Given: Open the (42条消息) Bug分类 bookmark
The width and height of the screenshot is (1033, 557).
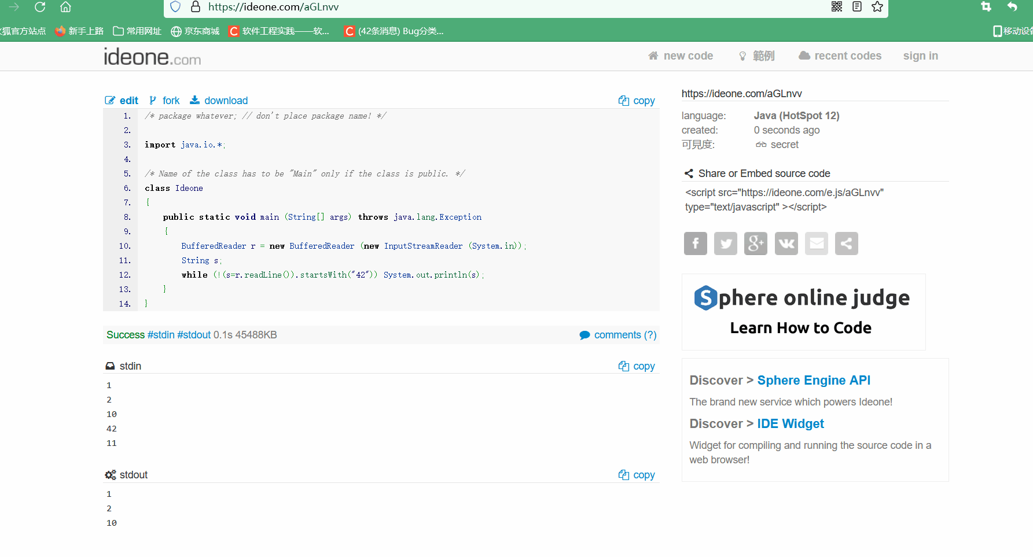Looking at the screenshot, I should 394,31.
